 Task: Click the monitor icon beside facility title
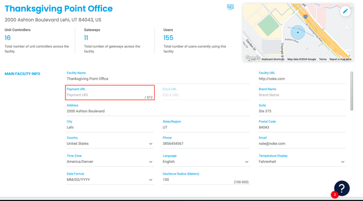[230, 7]
